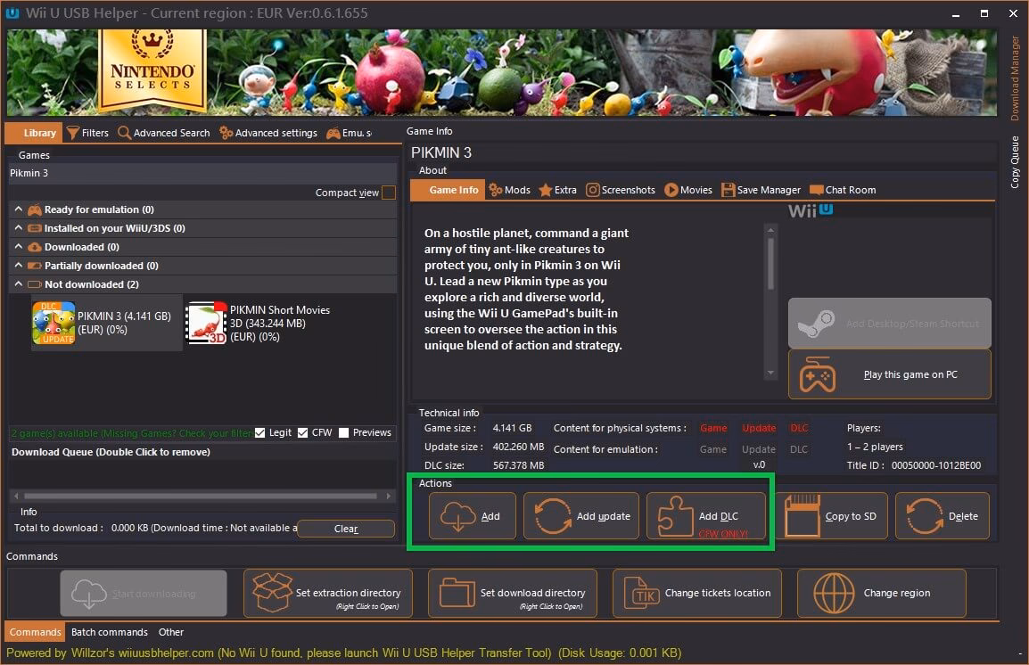The width and height of the screenshot is (1029, 665).
Task: Switch to the Other commands tab
Action: [x=170, y=631]
